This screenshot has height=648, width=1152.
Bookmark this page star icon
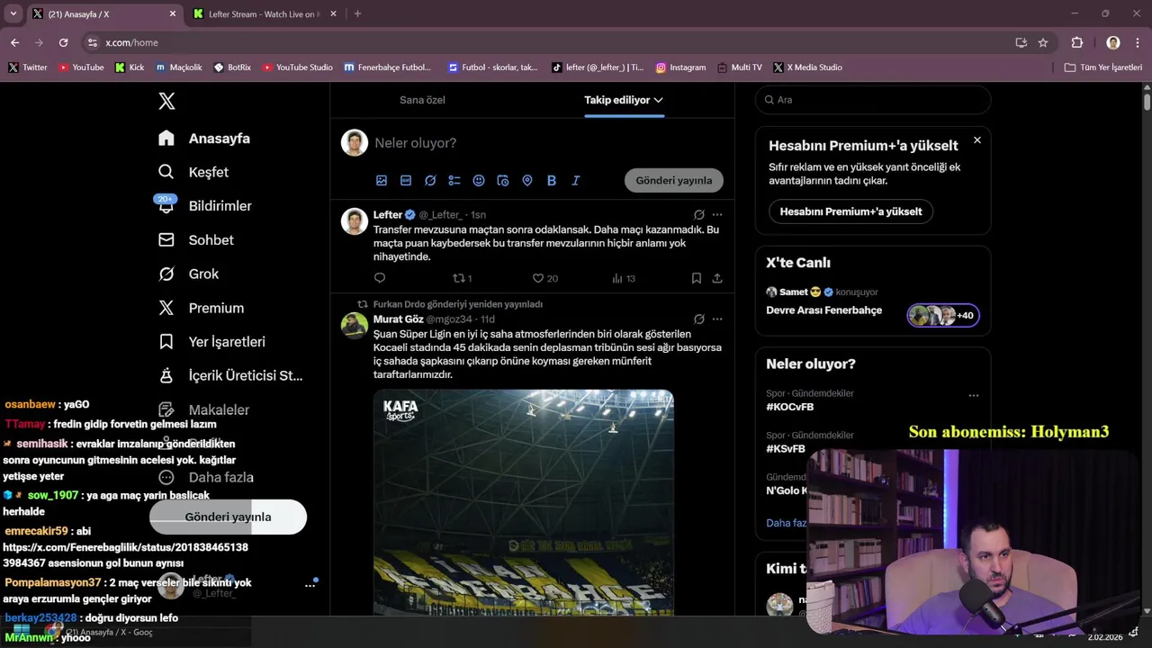[x=1043, y=42]
